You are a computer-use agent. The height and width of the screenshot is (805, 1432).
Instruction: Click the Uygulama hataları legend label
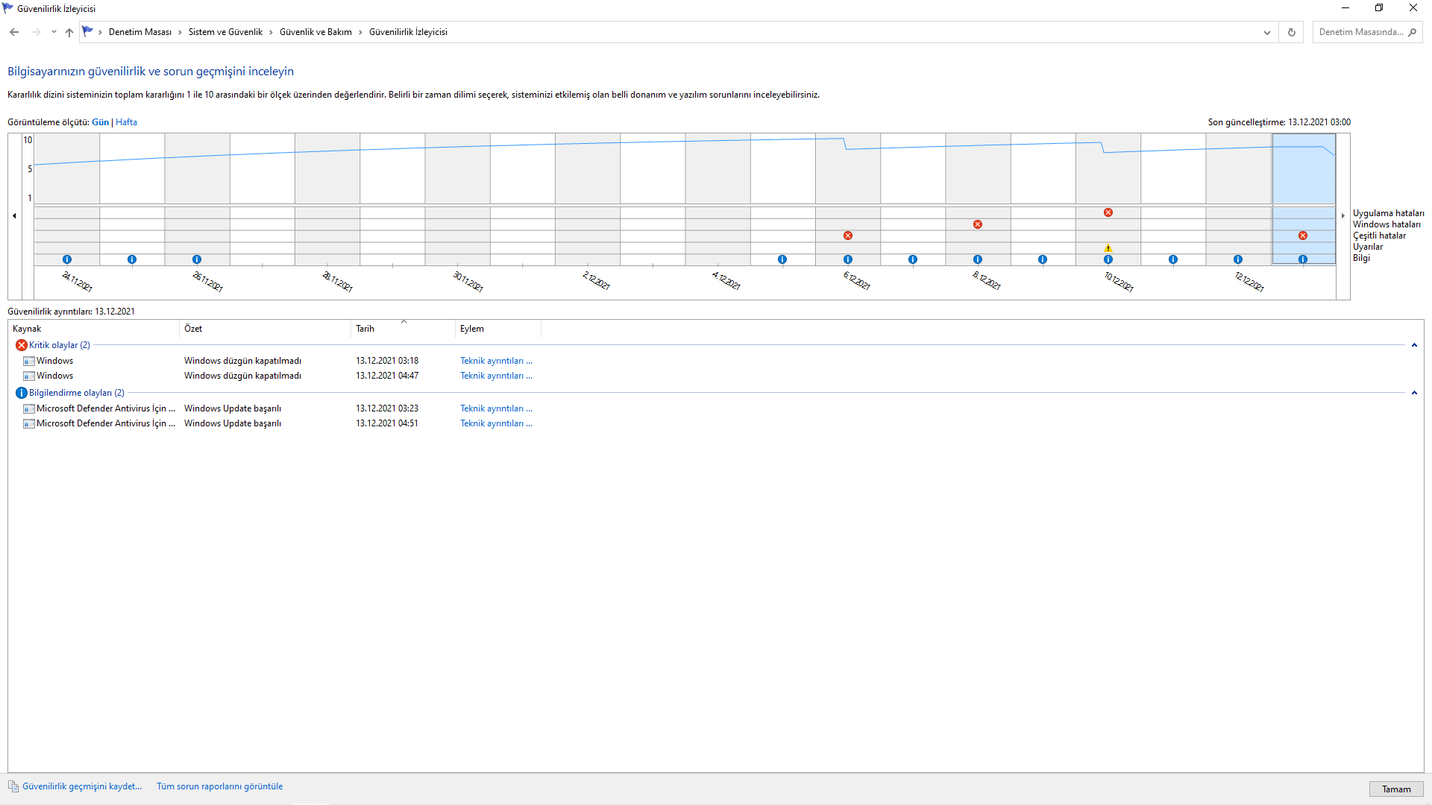[1388, 213]
